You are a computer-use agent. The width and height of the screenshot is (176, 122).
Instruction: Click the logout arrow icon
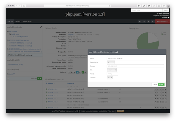168,18
